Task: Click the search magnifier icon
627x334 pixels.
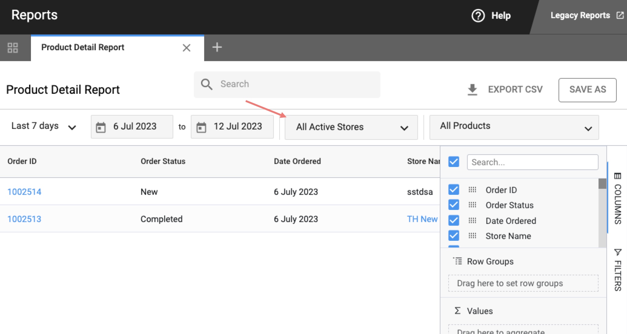Action: [207, 84]
